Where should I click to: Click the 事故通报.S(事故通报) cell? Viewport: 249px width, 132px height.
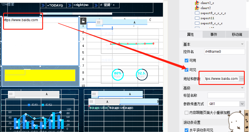coord(121,108)
